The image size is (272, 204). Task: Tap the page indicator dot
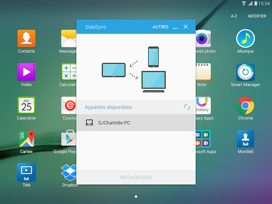point(136,197)
